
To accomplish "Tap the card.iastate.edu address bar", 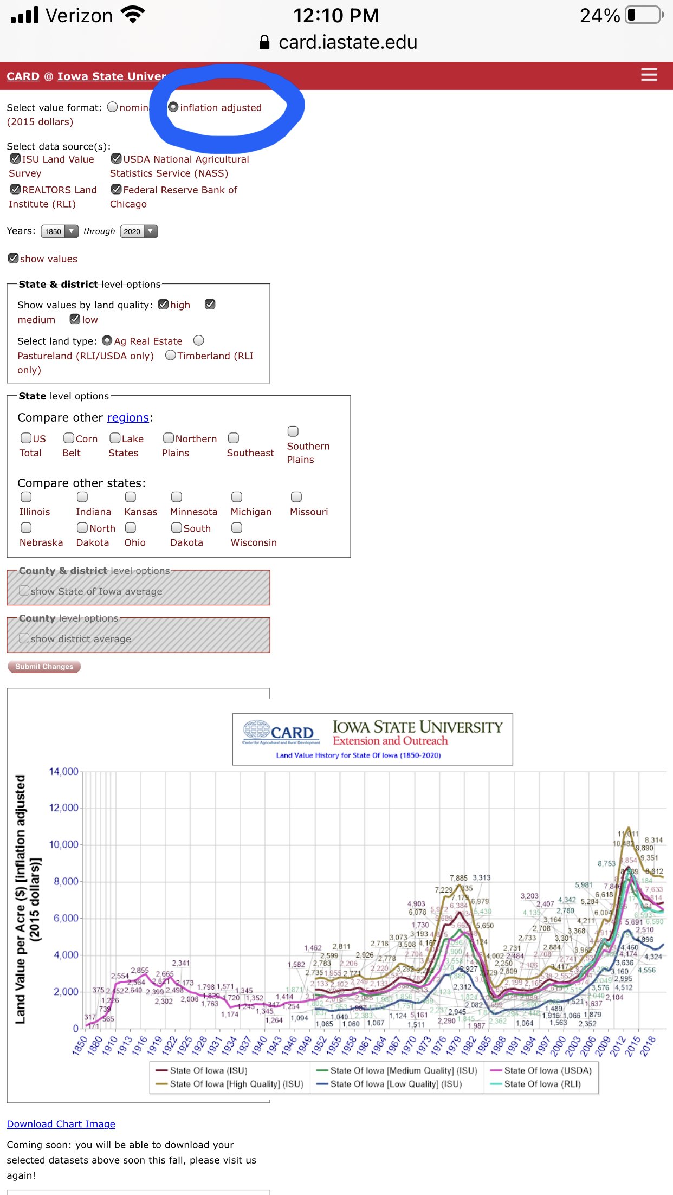I will (338, 42).
